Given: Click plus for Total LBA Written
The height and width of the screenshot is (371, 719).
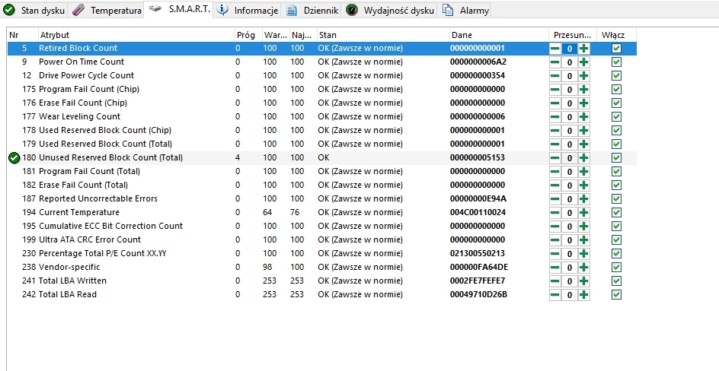Looking at the screenshot, I should (583, 281).
